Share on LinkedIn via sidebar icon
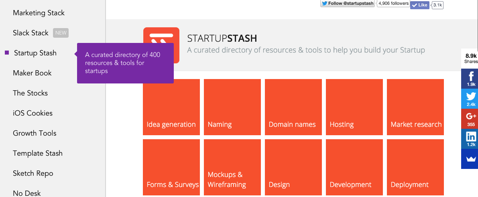478x197 pixels. click(470, 139)
